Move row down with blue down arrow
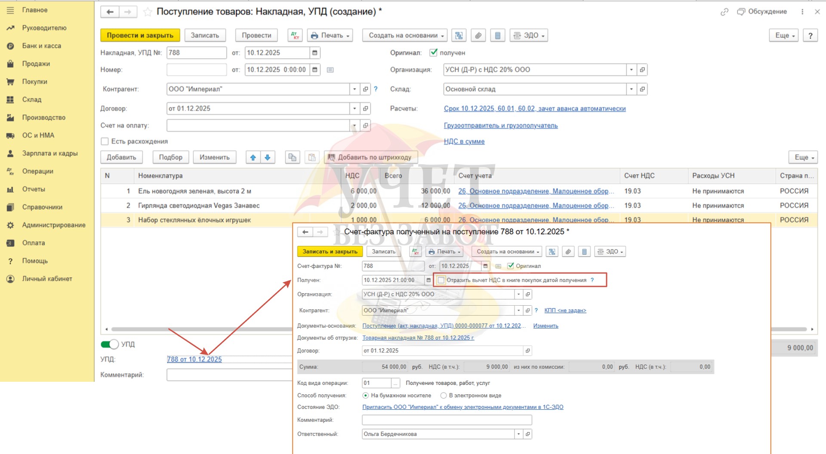The width and height of the screenshot is (826, 454). [268, 157]
